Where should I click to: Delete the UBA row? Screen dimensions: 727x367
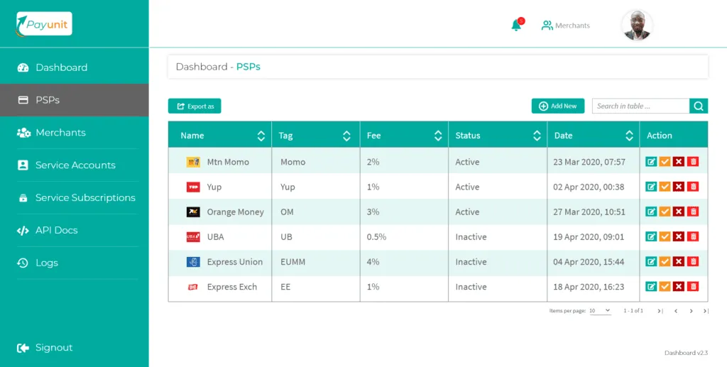[x=693, y=237]
